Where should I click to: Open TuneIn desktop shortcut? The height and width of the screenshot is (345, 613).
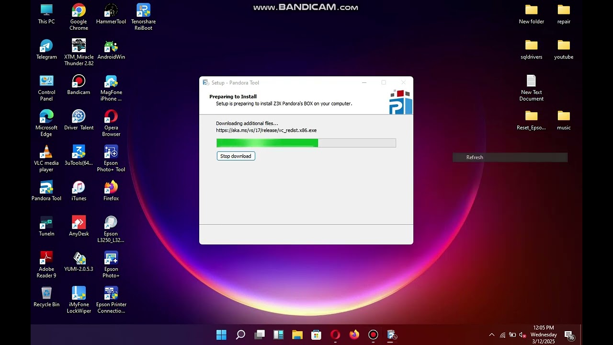pyautogui.click(x=46, y=226)
